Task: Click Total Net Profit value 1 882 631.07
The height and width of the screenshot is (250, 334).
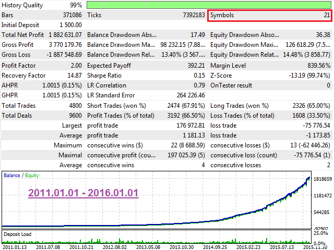Action: 65,35
